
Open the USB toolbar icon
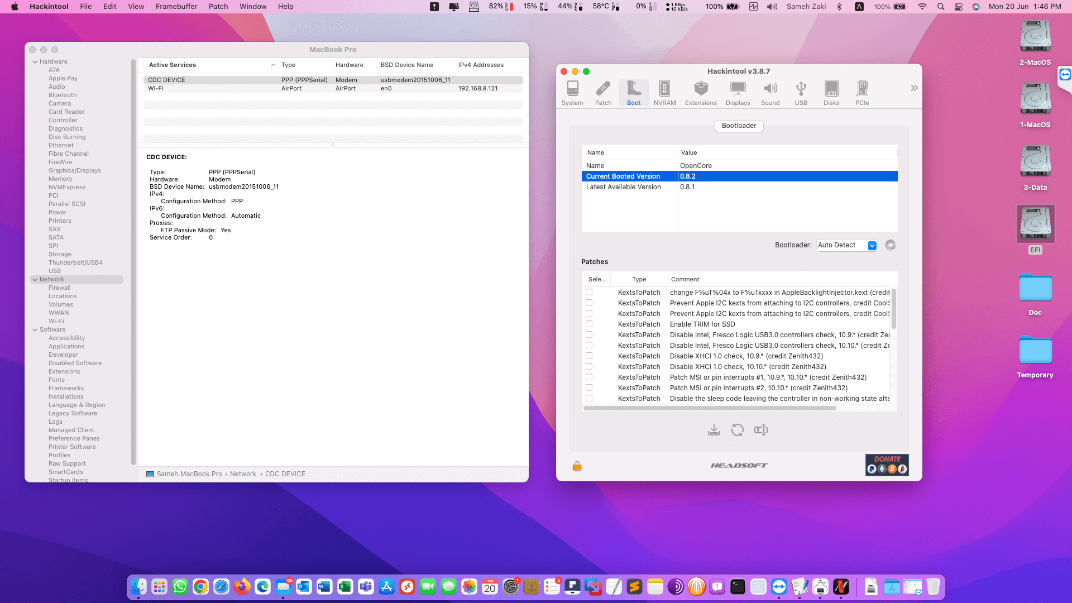tap(801, 93)
